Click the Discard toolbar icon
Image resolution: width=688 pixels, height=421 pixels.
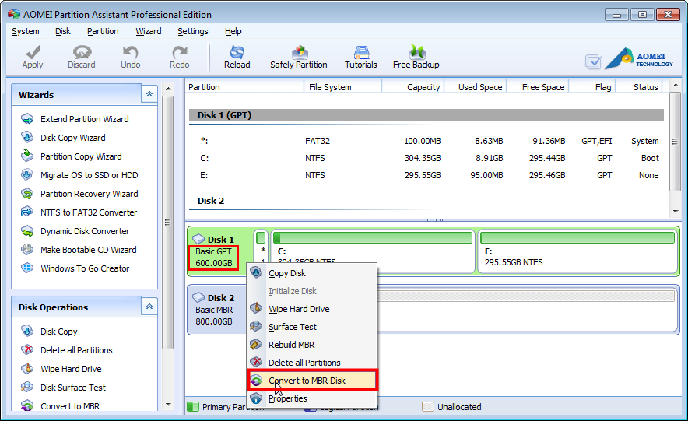[82, 52]
